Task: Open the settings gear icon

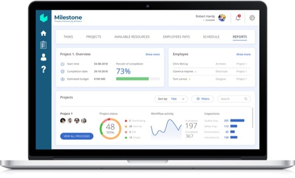Action: pyautogui.click(x=252, y=18)
